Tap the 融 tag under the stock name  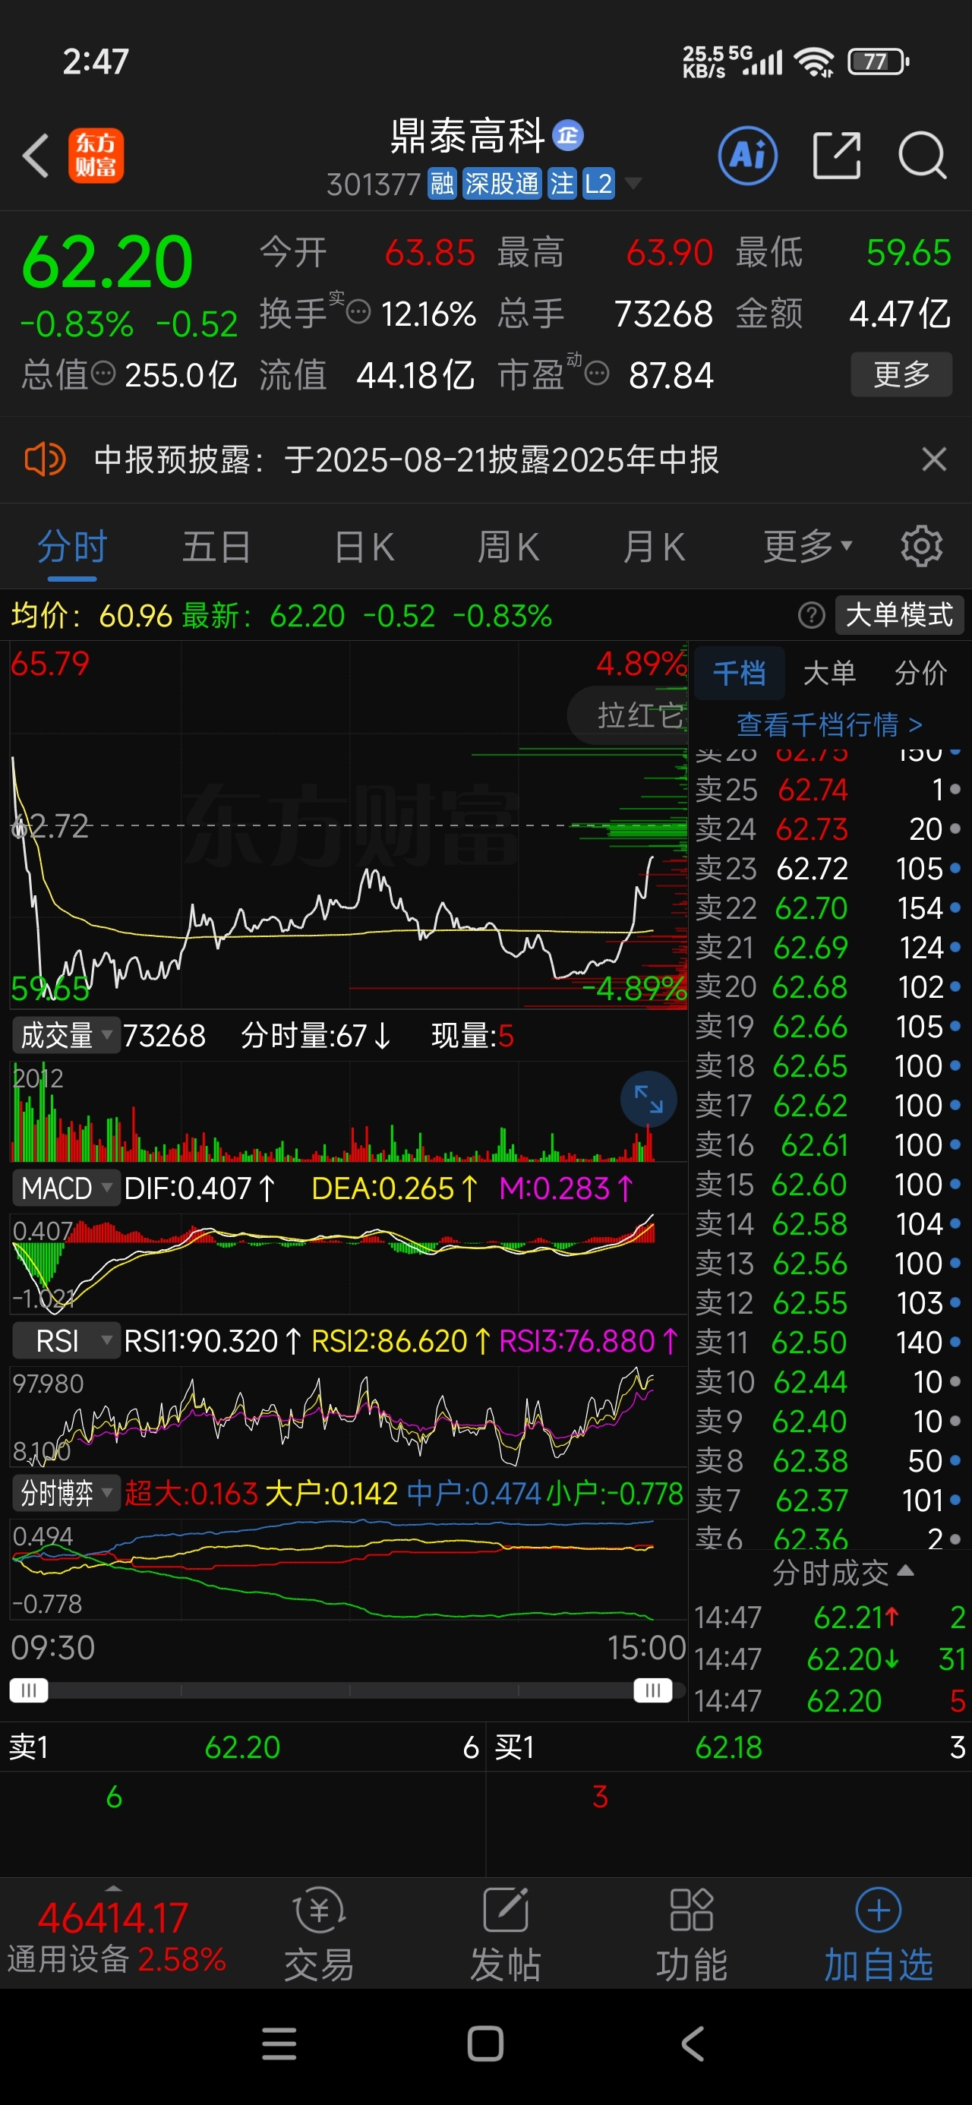point(442,184)
